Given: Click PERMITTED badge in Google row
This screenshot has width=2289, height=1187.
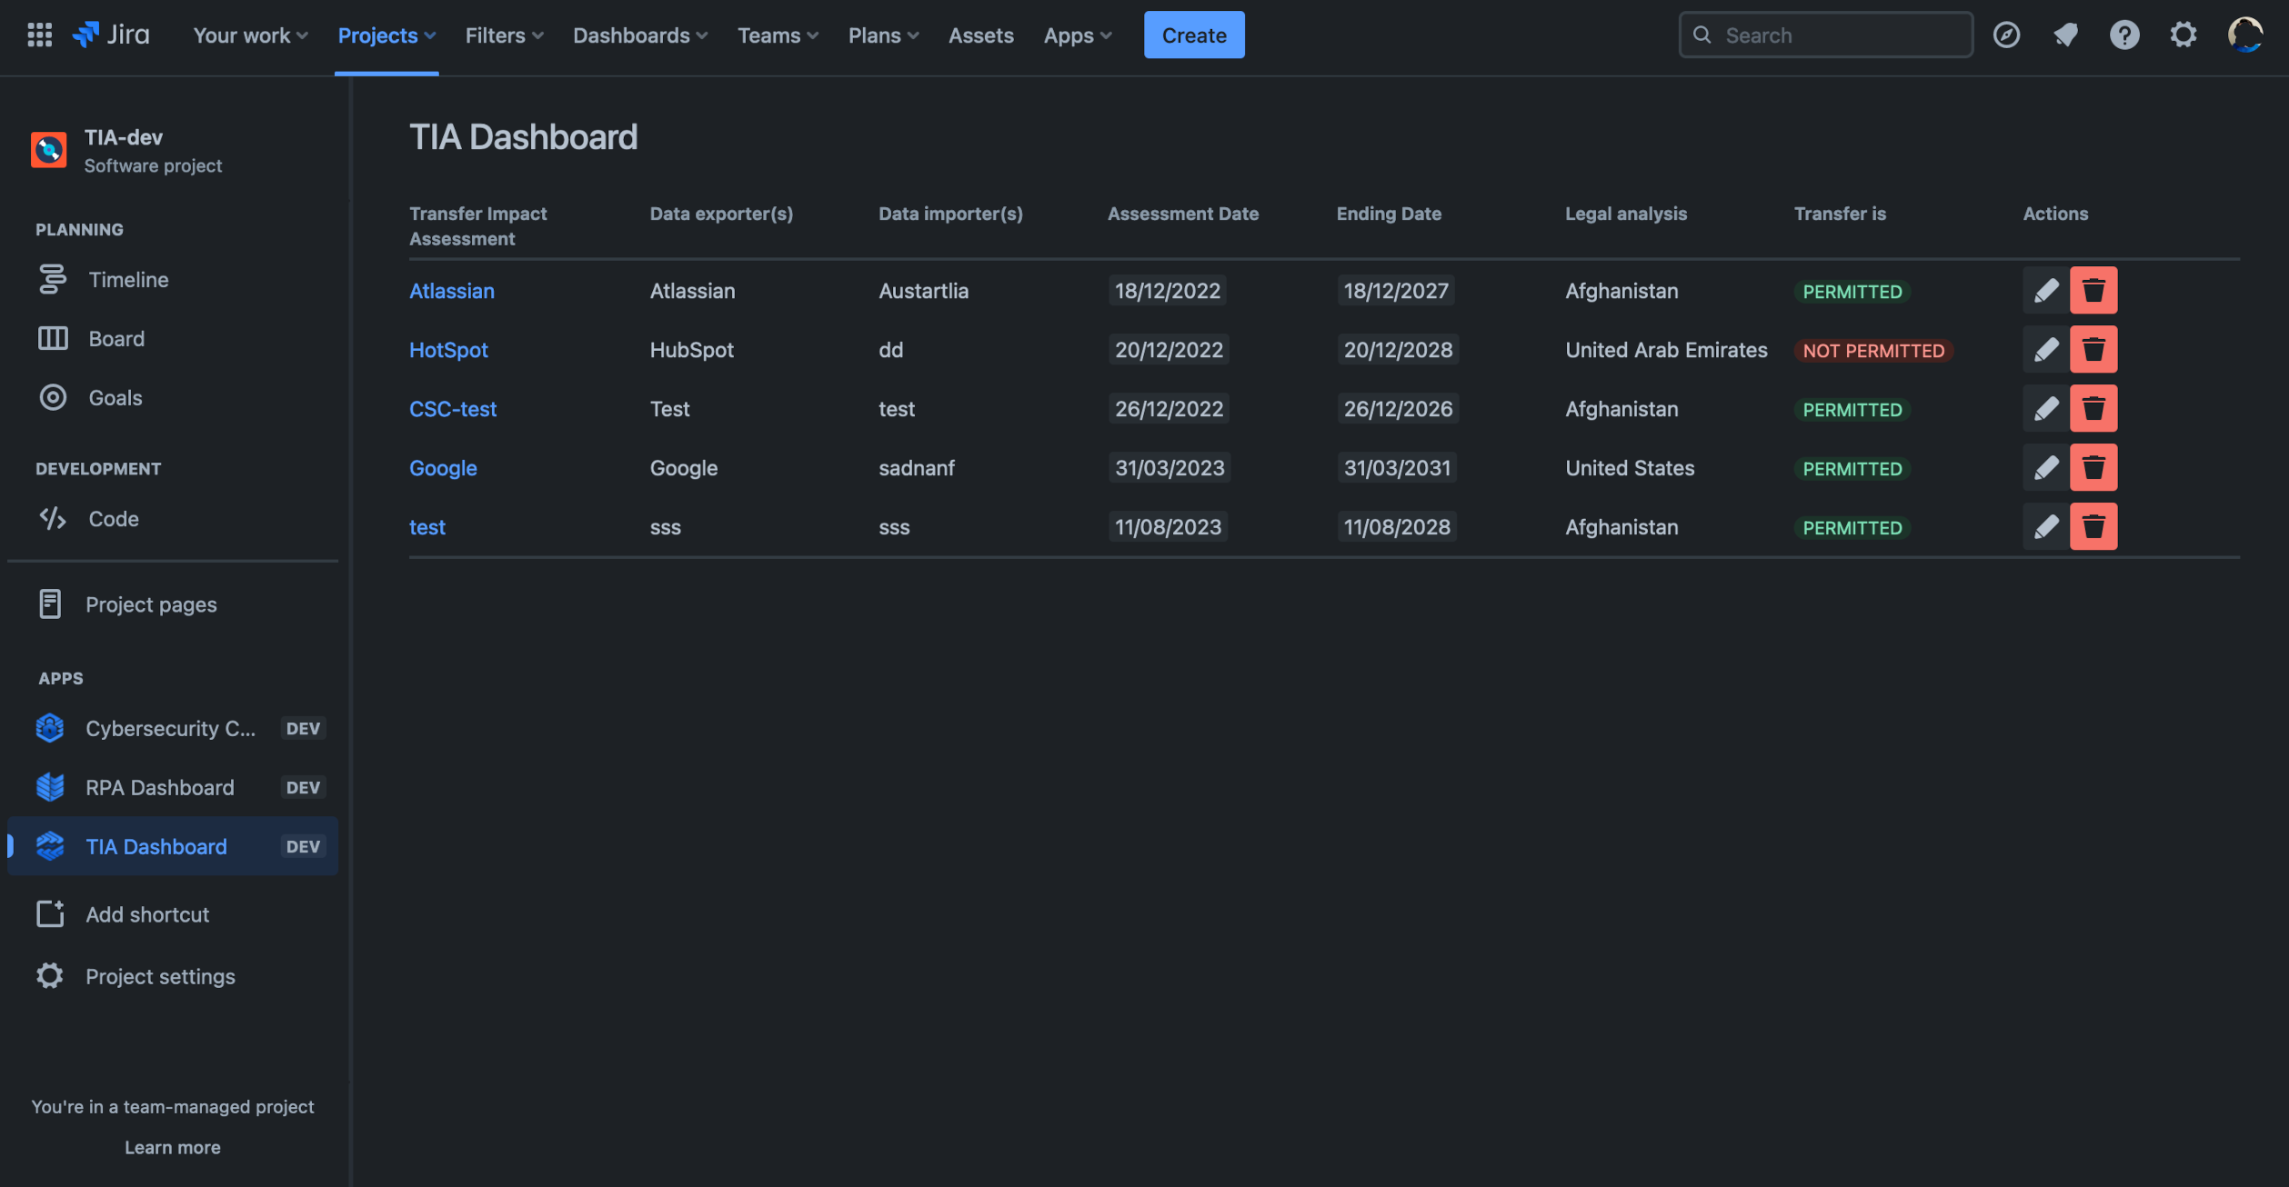Looking at the screenshot, I should point(1852,468).
